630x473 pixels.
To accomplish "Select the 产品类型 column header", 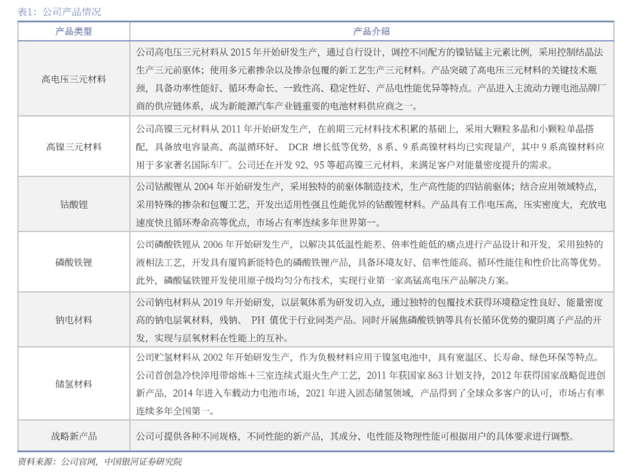I will [x=73, y=31].
